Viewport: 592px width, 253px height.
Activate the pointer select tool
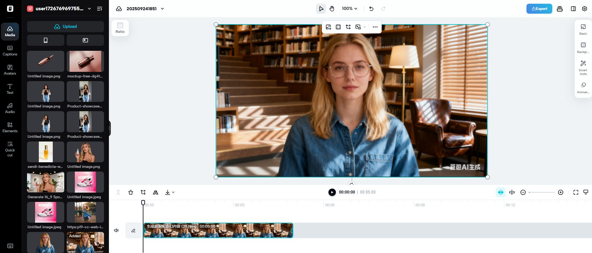click(x=321, y=9)
